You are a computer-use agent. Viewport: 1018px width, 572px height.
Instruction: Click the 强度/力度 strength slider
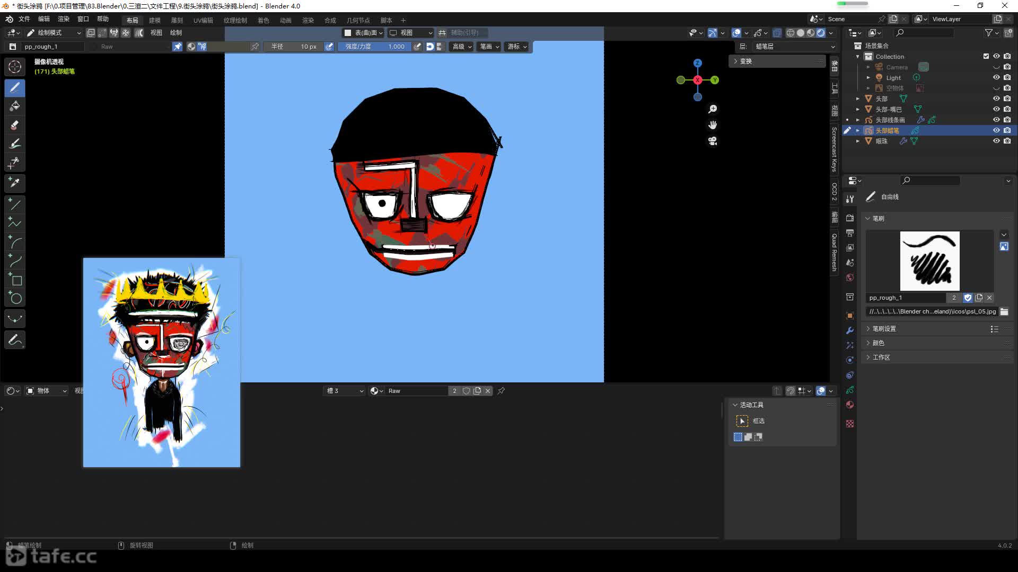coord(374,47)
